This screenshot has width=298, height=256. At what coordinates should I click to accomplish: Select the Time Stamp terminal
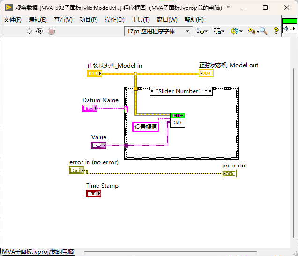[93, 194]
